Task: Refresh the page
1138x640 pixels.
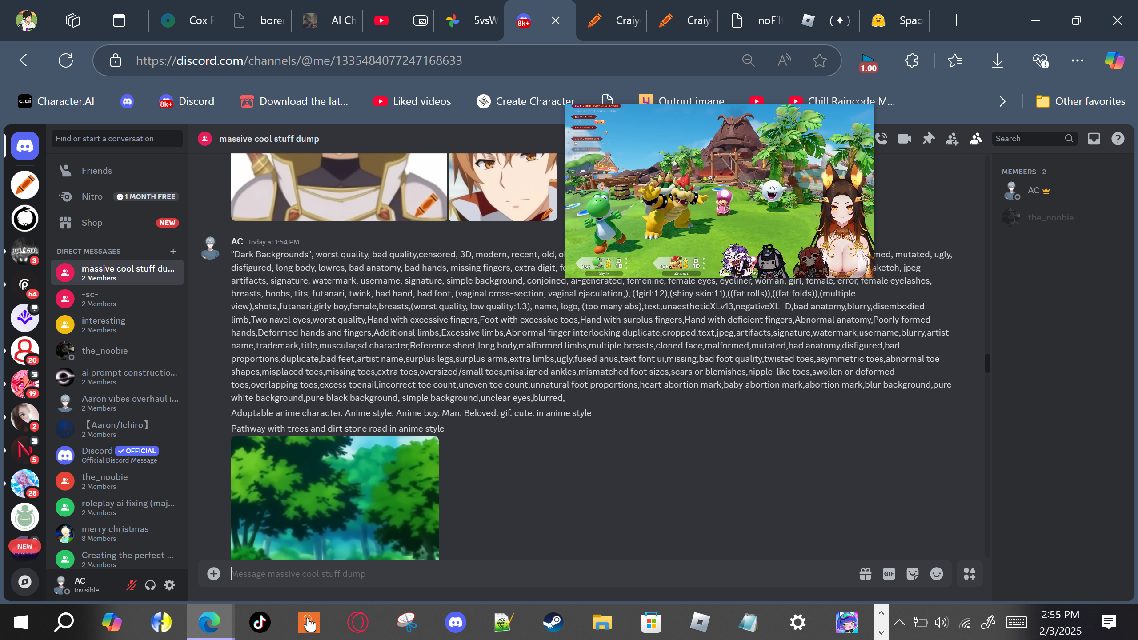Action: [x=66, y=60]
